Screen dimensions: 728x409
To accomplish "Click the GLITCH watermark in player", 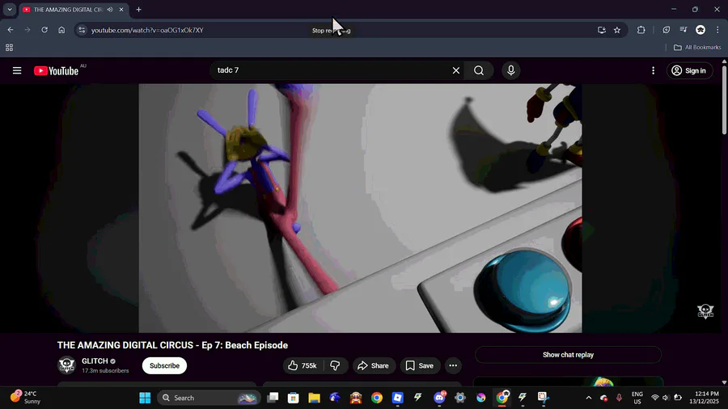I will coord(705,311).
